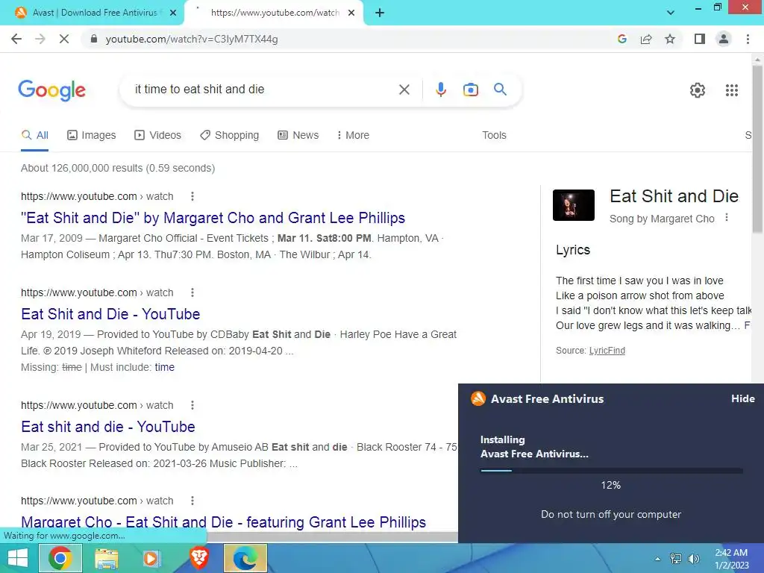This screenshot has height=573, width=764.
Task: Select the Shopping results tab
Action: click(x=230, y=135)
